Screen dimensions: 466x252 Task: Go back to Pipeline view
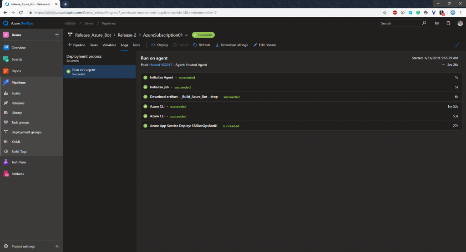pyautogui.click(x=76, y=45)
